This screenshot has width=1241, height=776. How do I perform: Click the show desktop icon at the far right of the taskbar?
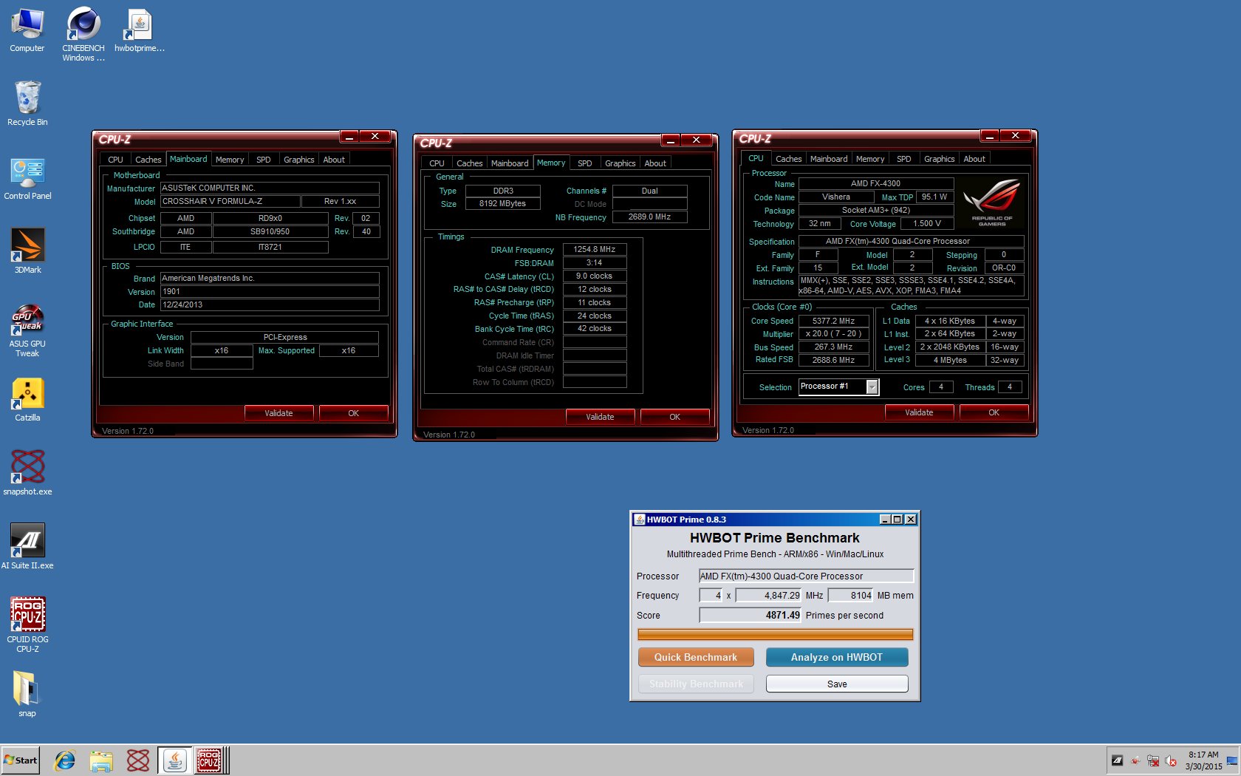tap(1232, 760)
